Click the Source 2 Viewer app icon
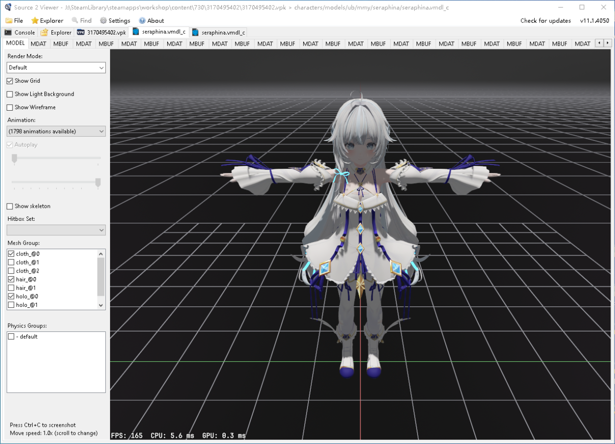This screenshot has height=444, width=615. coord(8,7)
